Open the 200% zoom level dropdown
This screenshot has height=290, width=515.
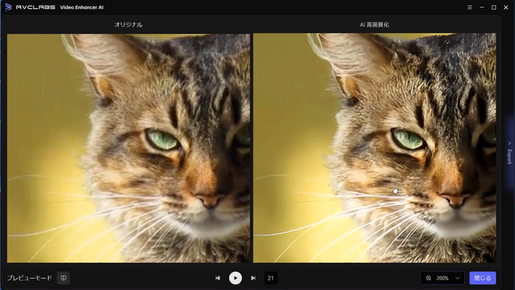pyautogui.click(x=442, y=278)
